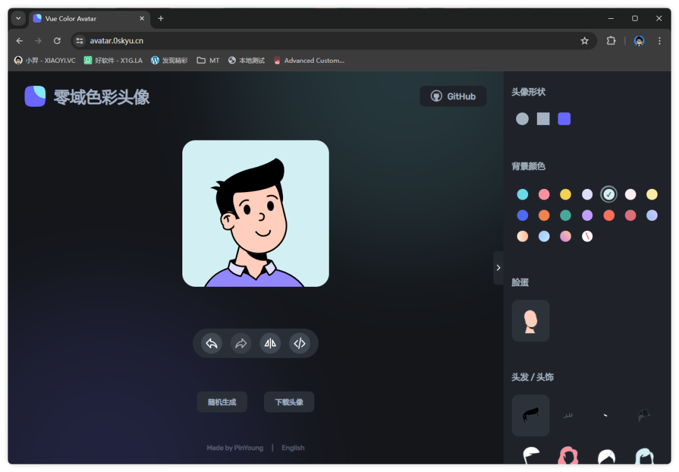Click the avatar preview image

(x=255, y=213)
